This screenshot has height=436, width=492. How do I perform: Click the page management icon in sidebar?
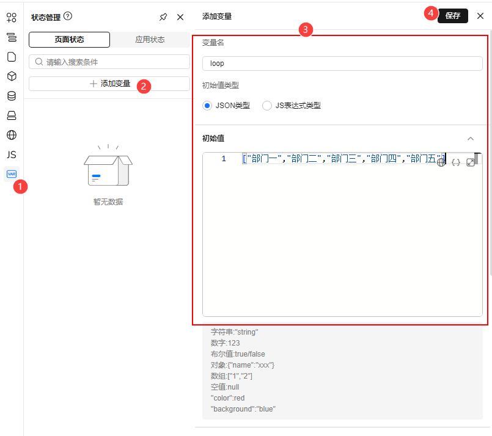[x=12, y=57]
